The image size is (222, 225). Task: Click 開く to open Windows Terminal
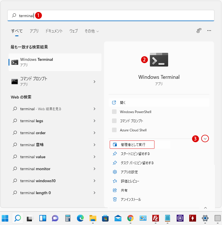click(x=159, y=103)
